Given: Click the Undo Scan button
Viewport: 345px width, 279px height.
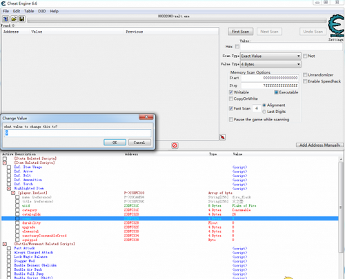Looking at the screenshot, I should (x=313, y=32).
